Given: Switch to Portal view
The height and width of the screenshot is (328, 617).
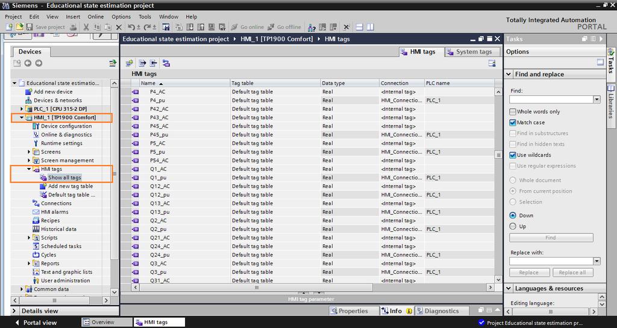Looking at the screenshot, I should (x=36, y=323).
